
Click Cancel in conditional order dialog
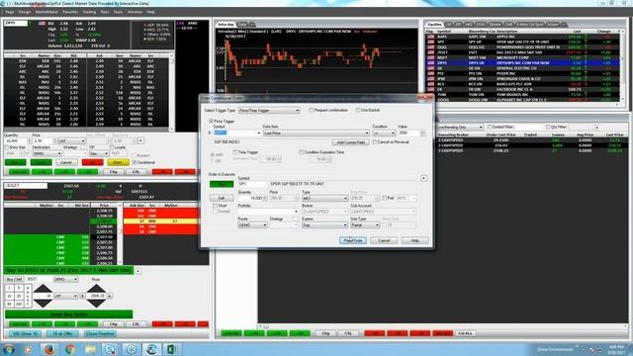click(384, 240)
